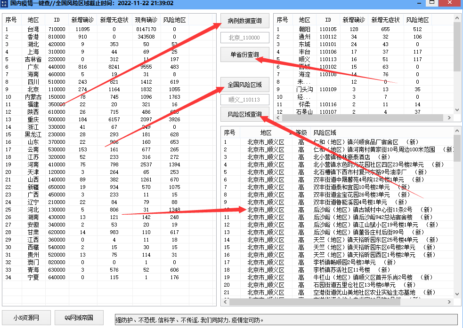Select the 澳门 row
The height and width of the screenshot is (328, 463).
[109, 262]
